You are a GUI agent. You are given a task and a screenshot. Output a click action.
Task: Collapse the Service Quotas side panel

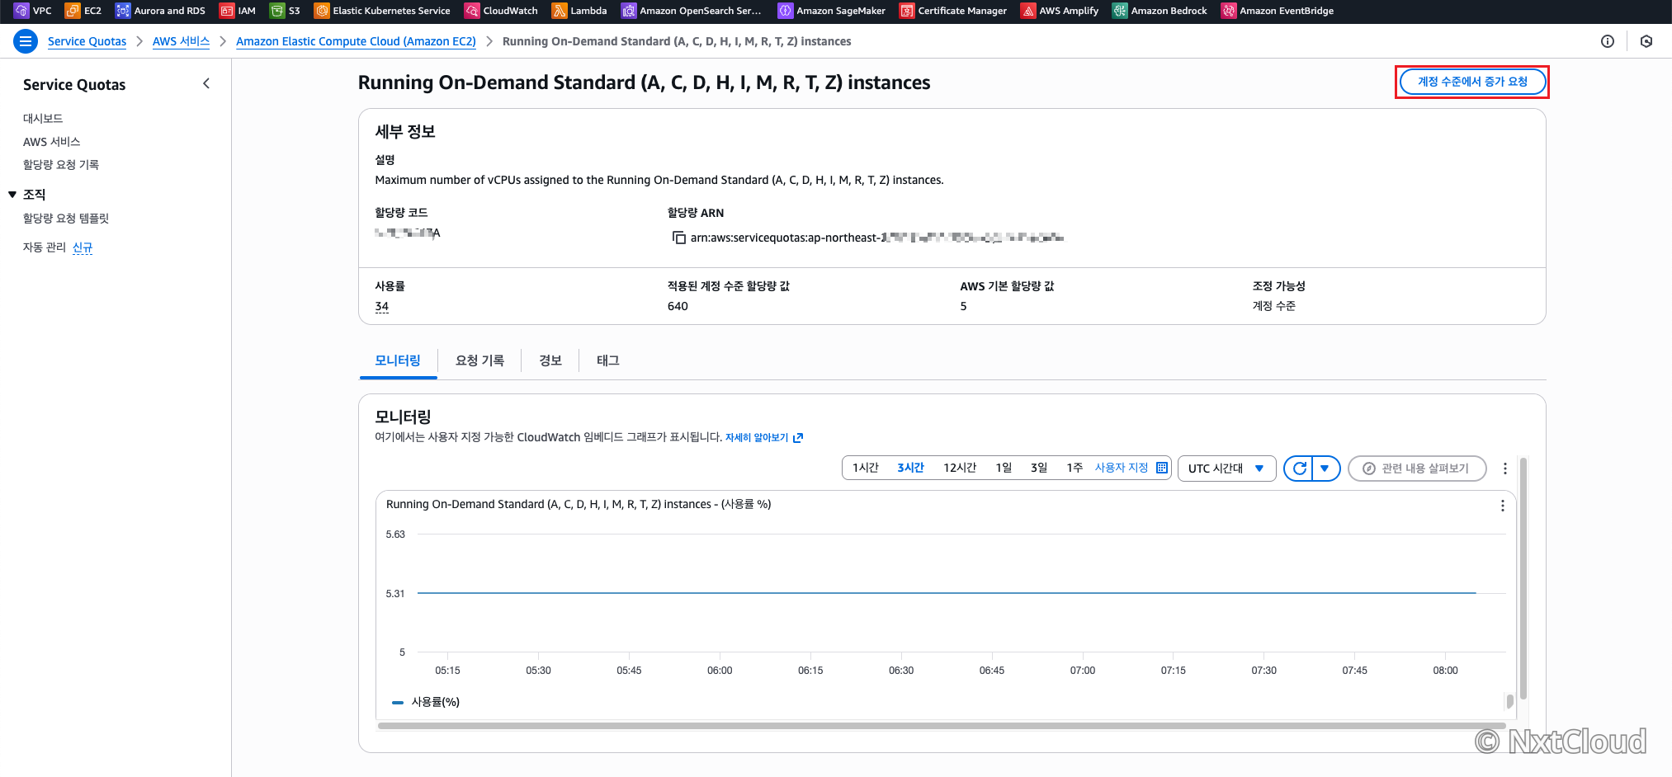point(206,83)
